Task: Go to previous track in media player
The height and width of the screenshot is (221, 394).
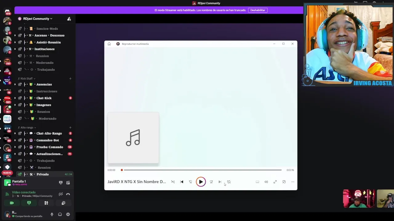Action: coord(182,182)
